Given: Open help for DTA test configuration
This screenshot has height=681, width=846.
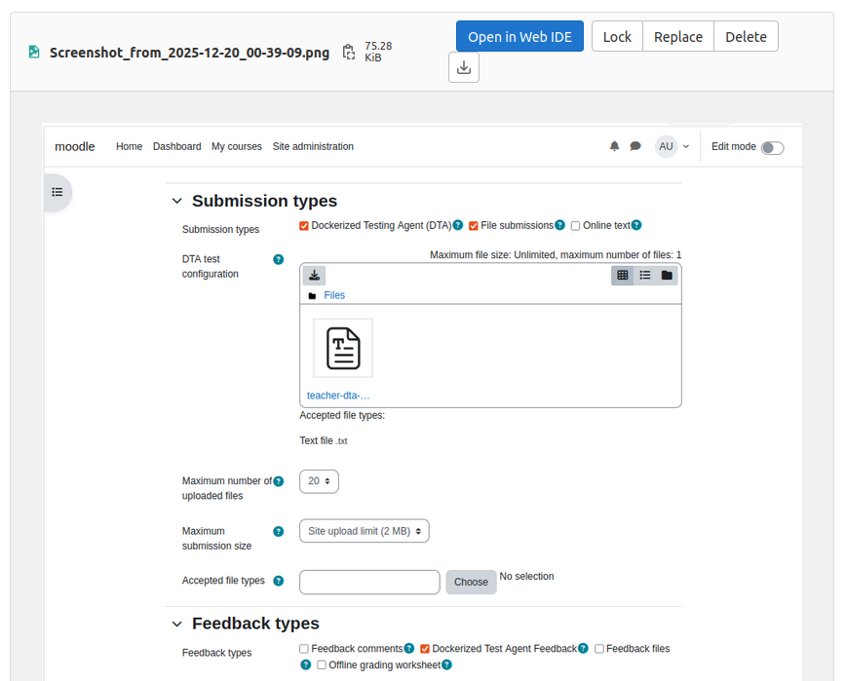Looking at the screenshot, I should pyautogui.click(x=279, y=259).
